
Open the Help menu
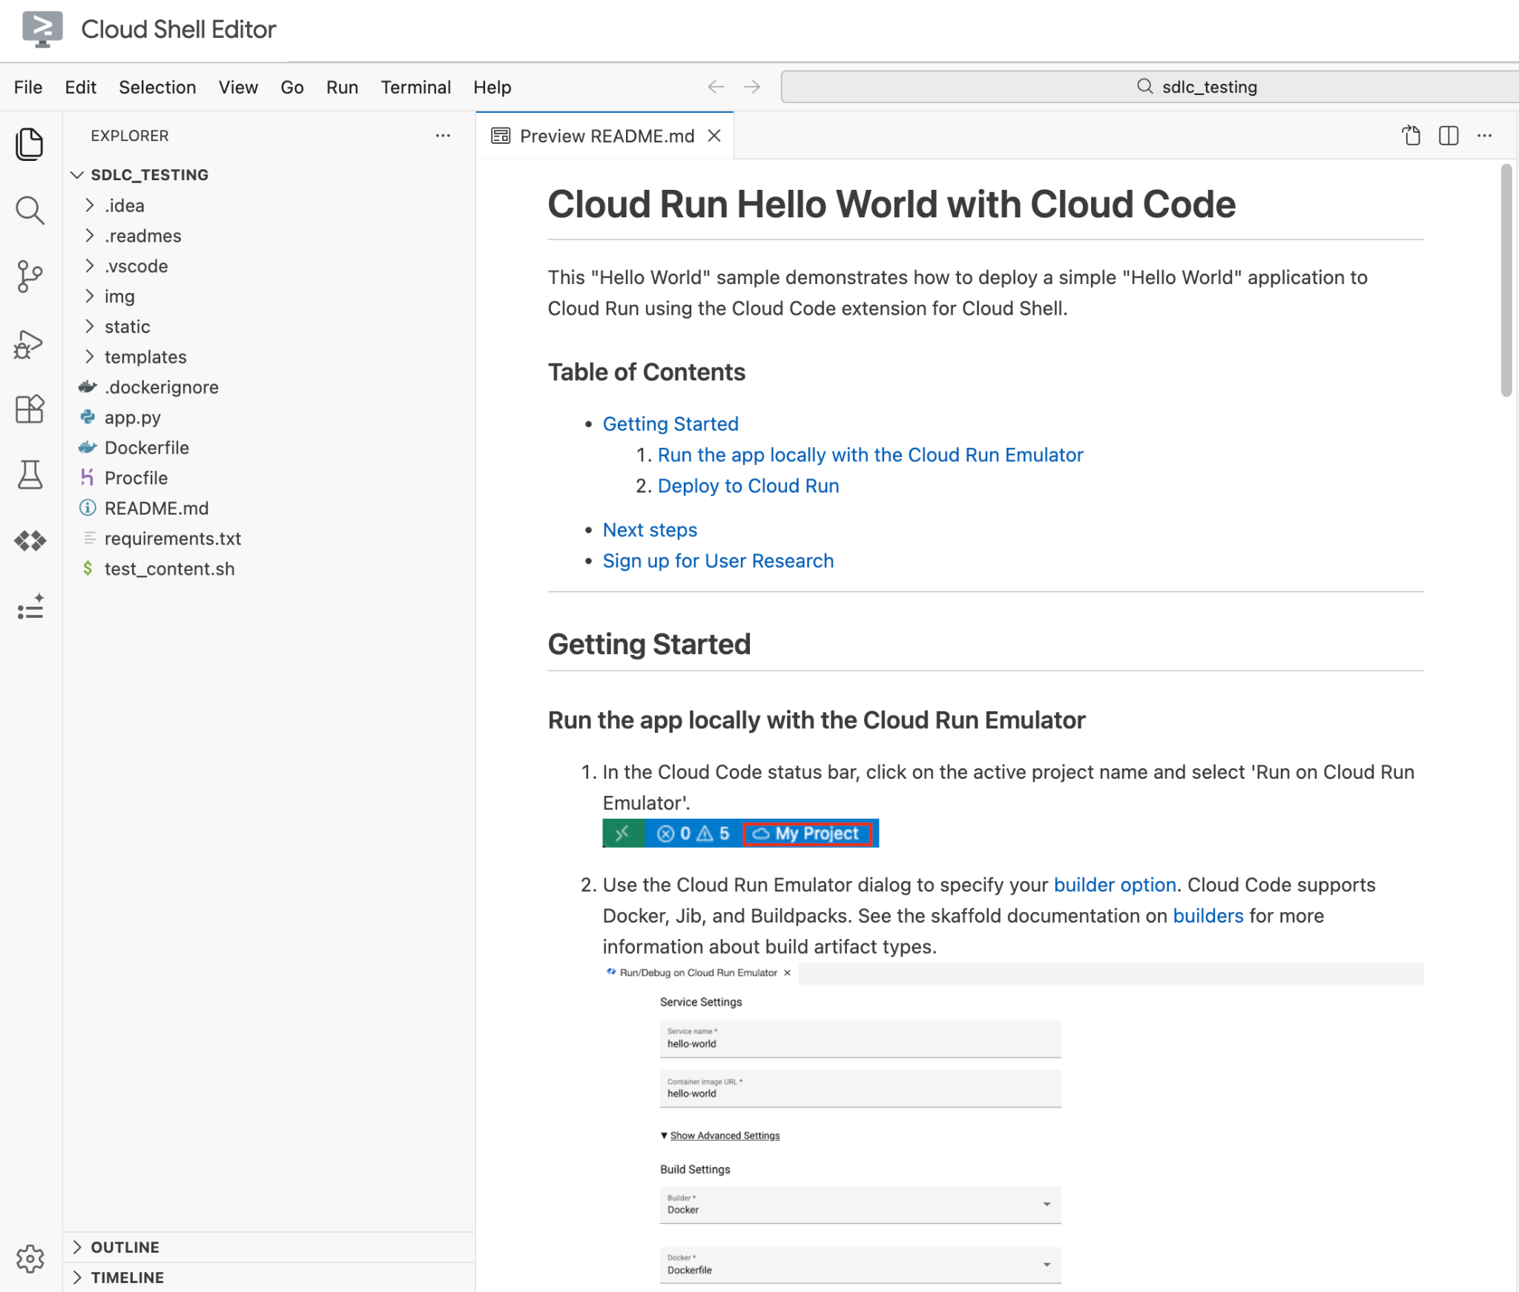click(x=492, y=88)
